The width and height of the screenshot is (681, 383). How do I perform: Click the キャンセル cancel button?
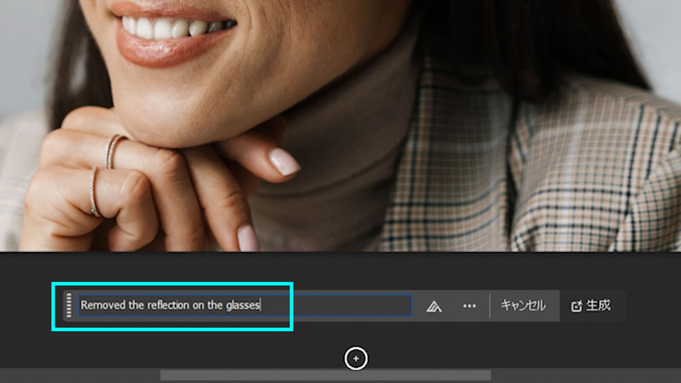(x=523, y=306)
